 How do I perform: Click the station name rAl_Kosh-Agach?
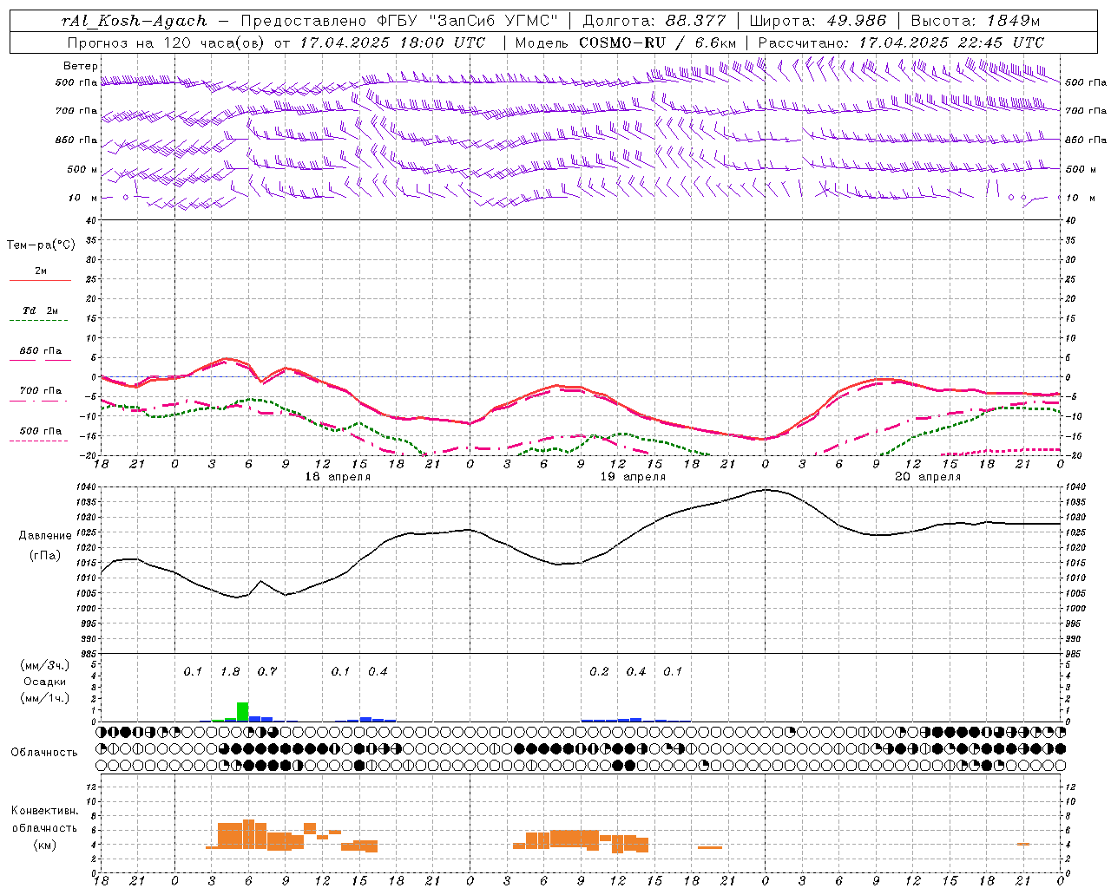point(135,21)
